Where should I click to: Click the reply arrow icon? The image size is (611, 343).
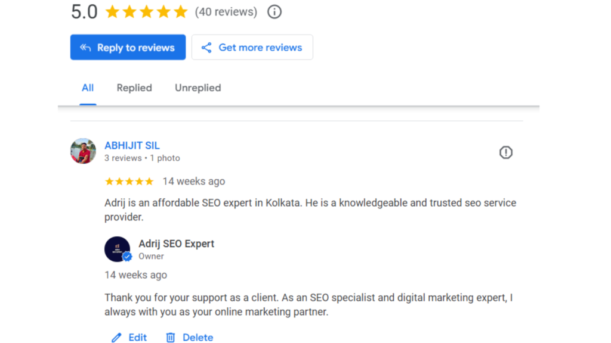point(85,48)
